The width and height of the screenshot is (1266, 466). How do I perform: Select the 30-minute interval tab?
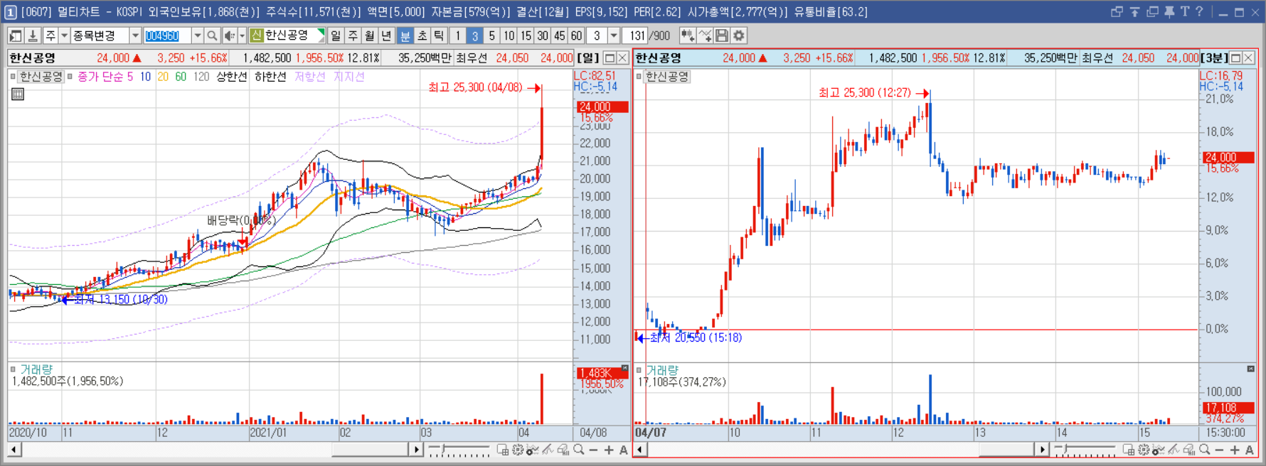[x=543, y=36]
